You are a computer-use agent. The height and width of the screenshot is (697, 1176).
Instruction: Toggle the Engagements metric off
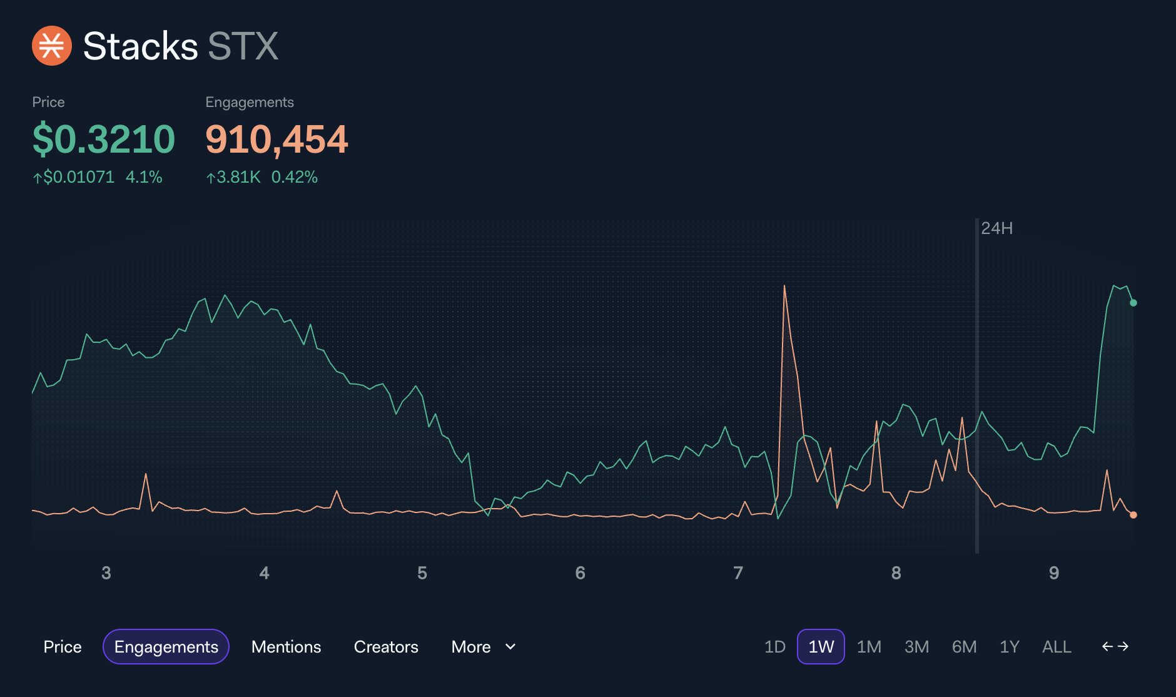(x=166, y=646)
